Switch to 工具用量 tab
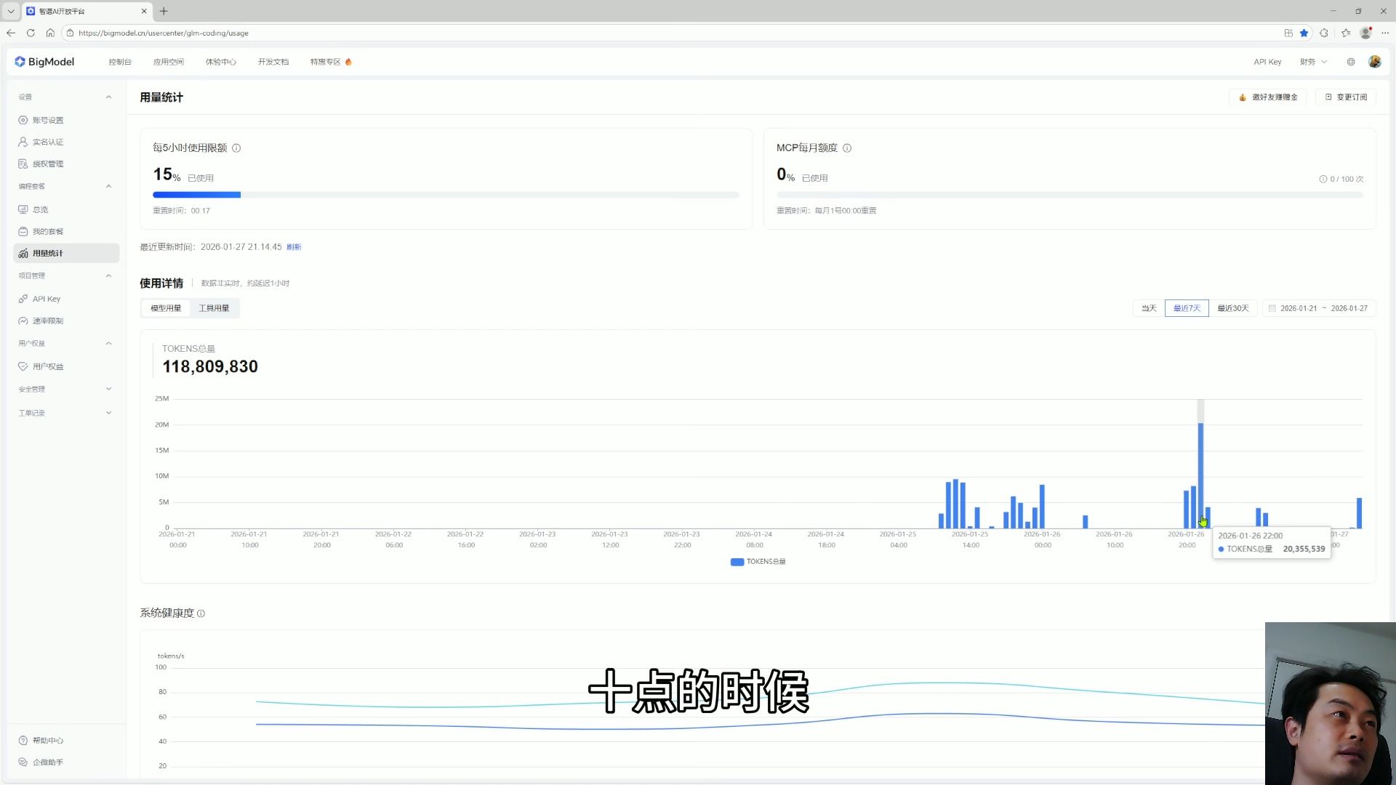 pyautogui.click(x=214, y=308)
